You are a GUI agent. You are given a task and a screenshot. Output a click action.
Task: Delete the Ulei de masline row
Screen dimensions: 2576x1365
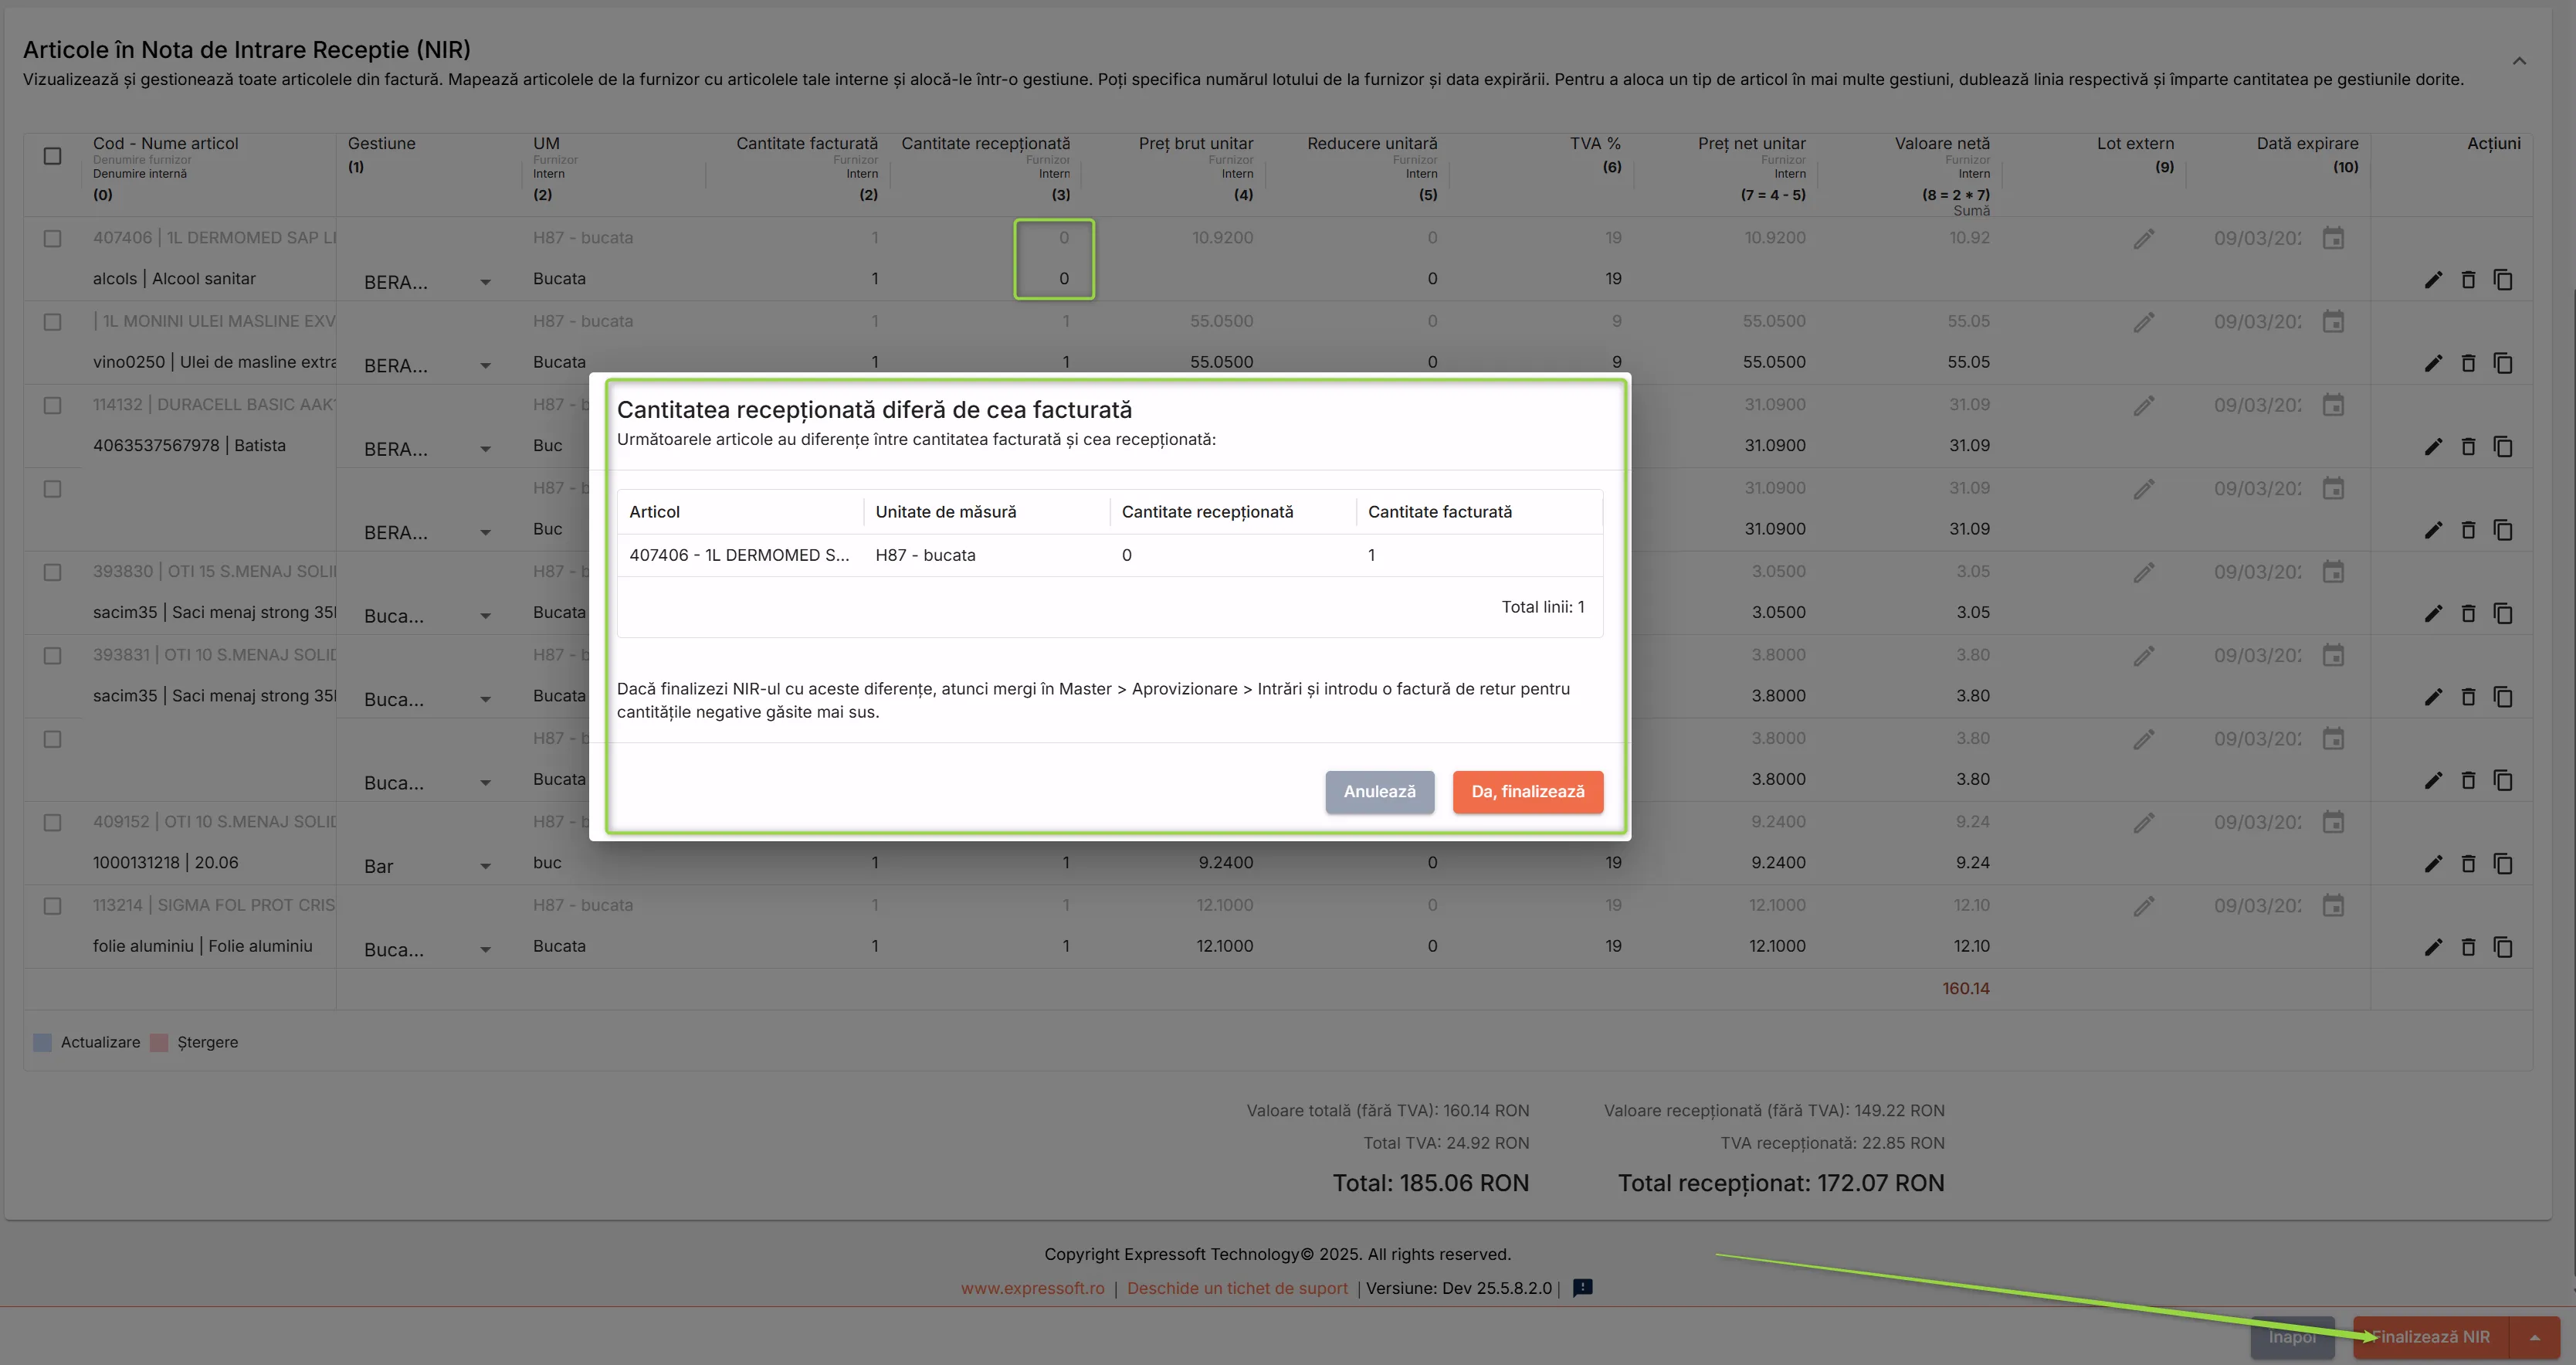2468,363
